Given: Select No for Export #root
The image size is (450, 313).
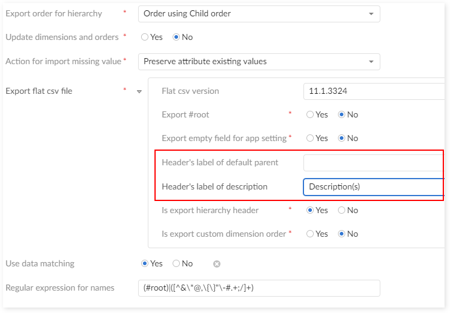Looking at the screenshot, I should click(342, 114).
